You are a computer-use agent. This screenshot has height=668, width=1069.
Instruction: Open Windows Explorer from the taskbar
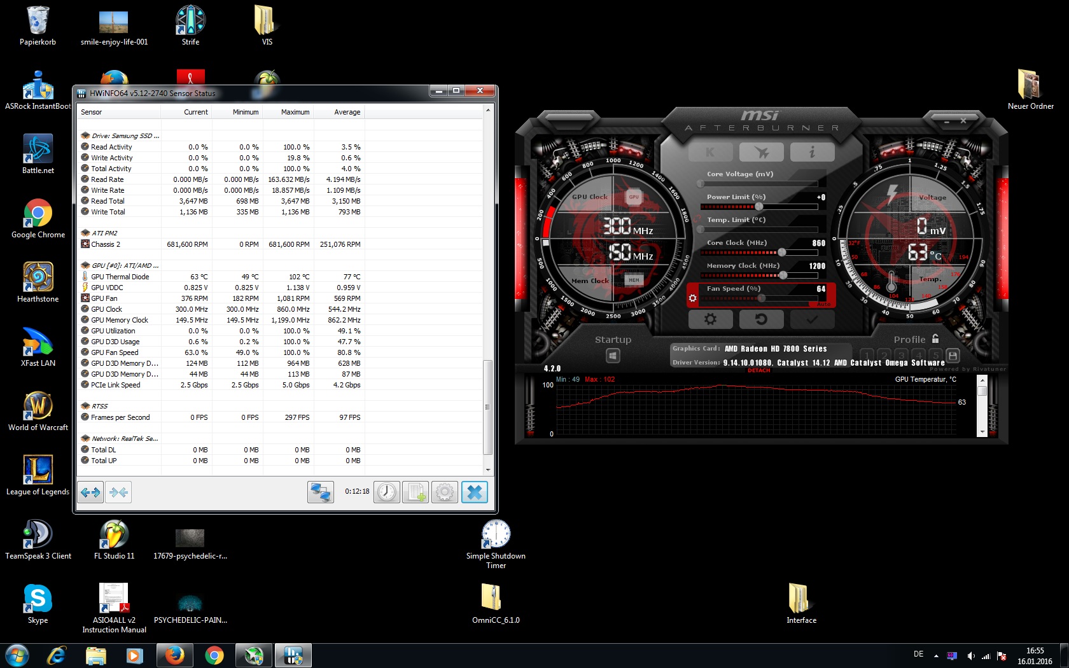(96, 655)
